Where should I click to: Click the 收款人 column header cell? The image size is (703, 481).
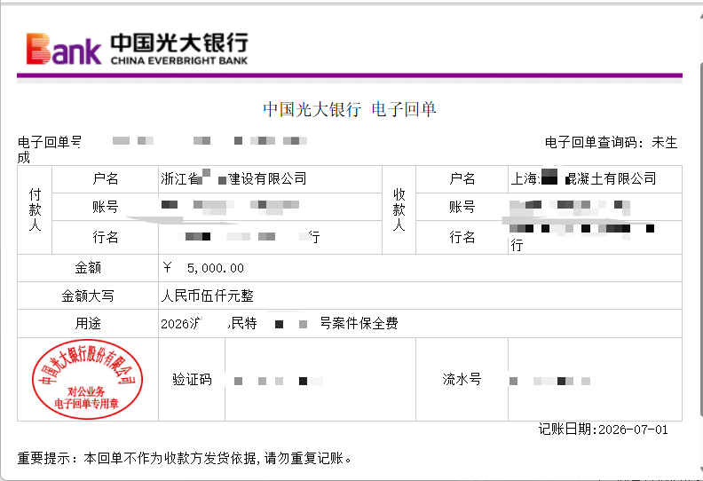[399, 209]
